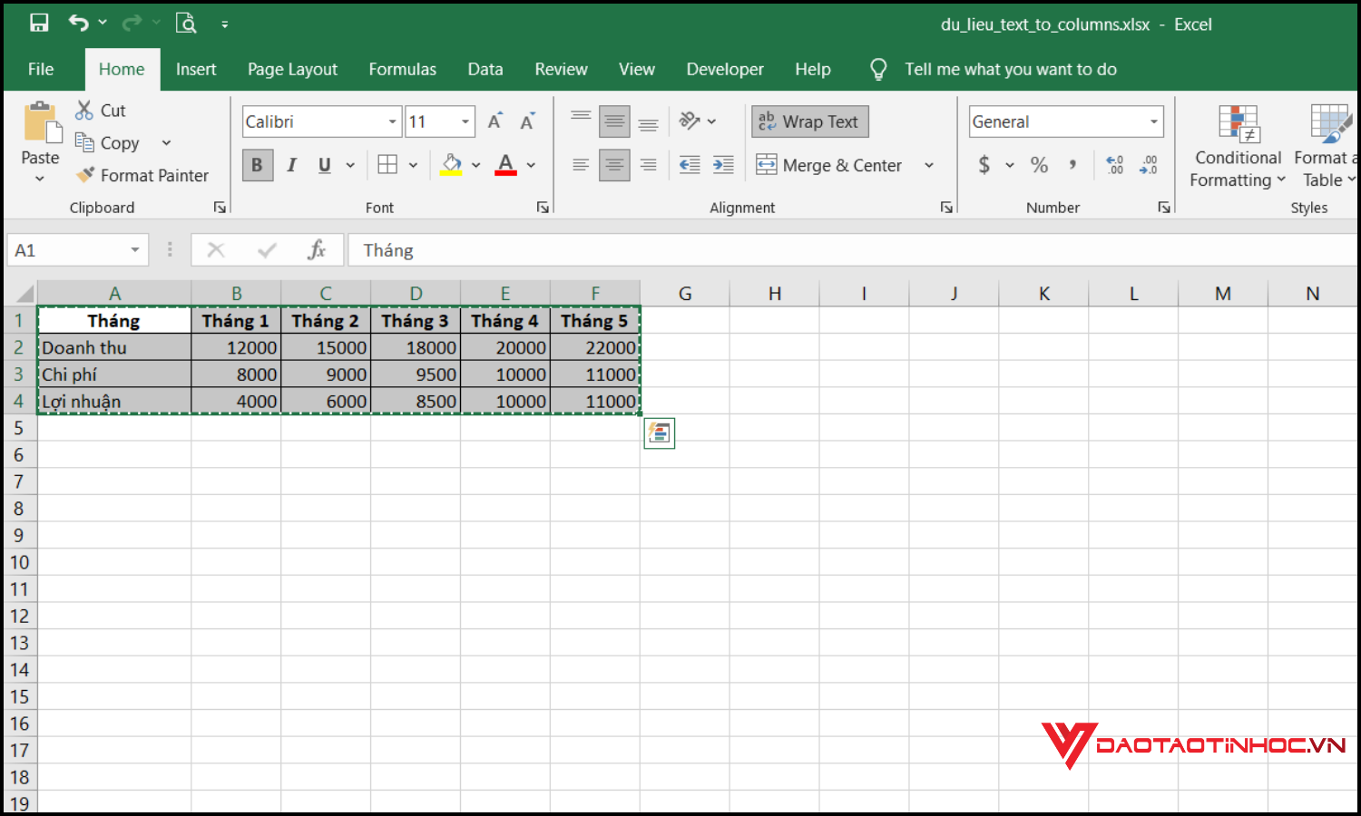Image resolution: width=1361 pixels, height=816 pixels.
Task: Click the Paste Options floating button
Action: (x=660, y=432)
